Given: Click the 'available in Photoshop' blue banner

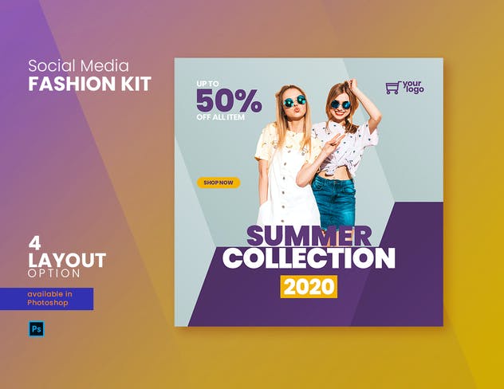Looking at the screenshot, I should click(46, 299).
